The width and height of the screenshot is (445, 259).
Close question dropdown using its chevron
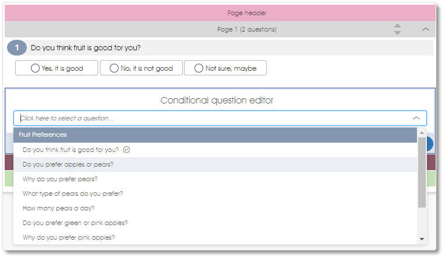click(x=416, y=118)
